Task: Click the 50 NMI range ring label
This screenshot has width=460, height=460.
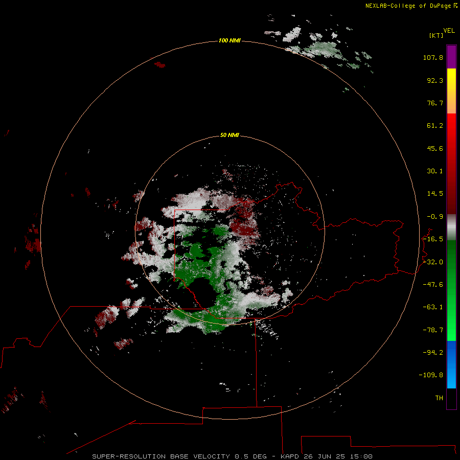Action: coord(229,135)
